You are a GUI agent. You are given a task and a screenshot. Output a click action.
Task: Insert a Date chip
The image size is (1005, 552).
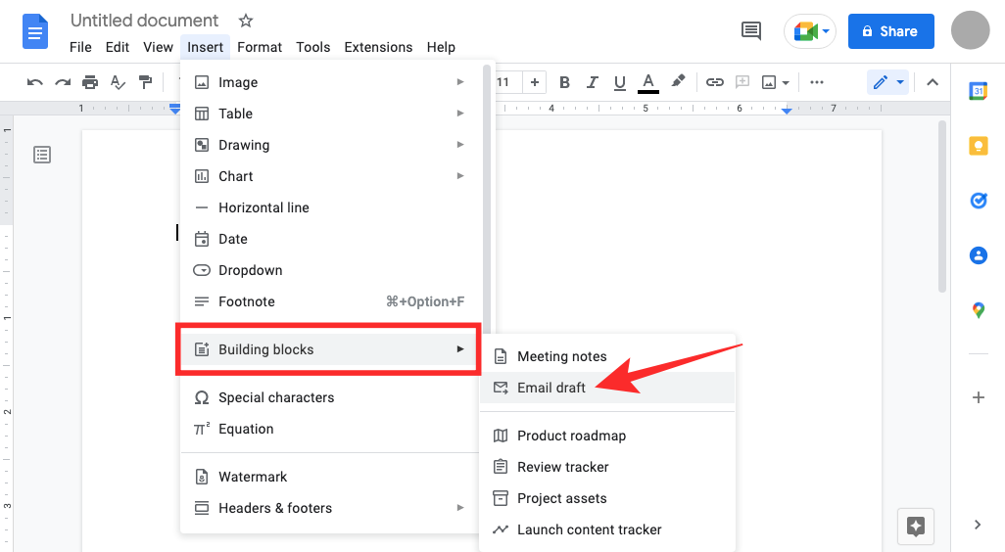pyautogui.click(x=329, y=239)
